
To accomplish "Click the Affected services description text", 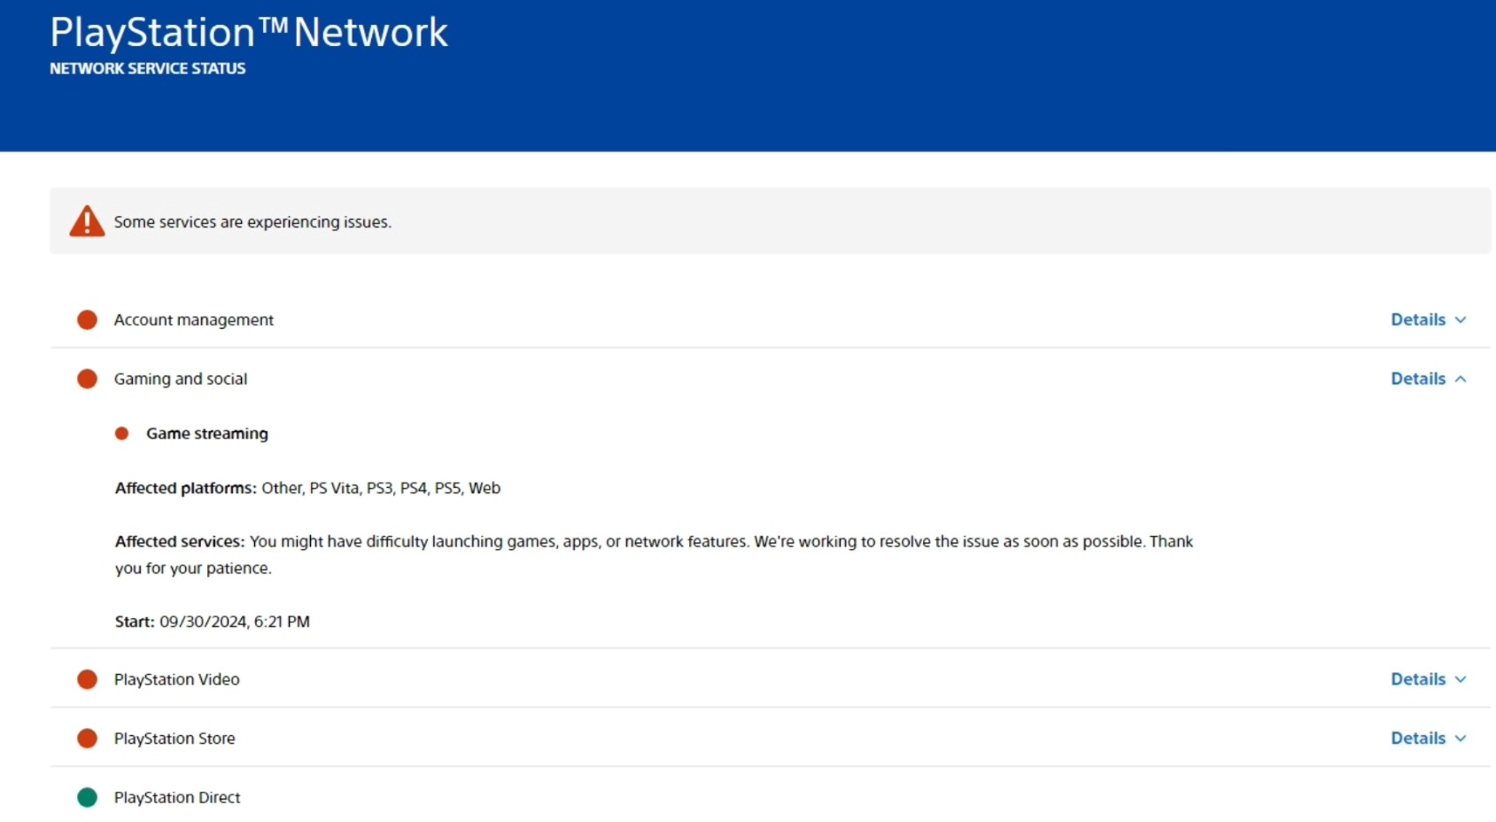I will tap(654, 554).
